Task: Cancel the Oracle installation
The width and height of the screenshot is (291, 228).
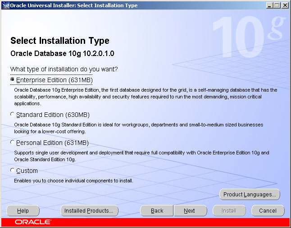Action: pos(268,211)
